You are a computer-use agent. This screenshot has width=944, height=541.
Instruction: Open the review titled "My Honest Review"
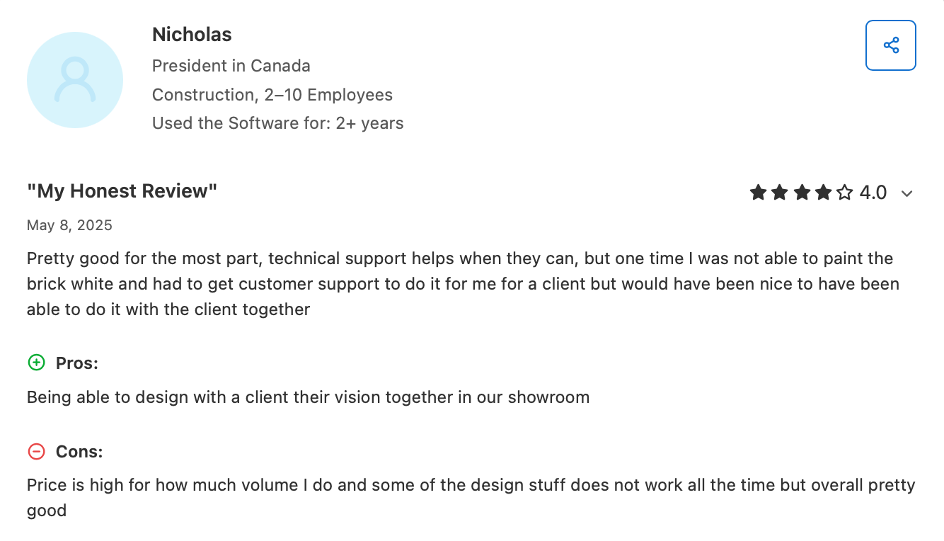[122, 190]
